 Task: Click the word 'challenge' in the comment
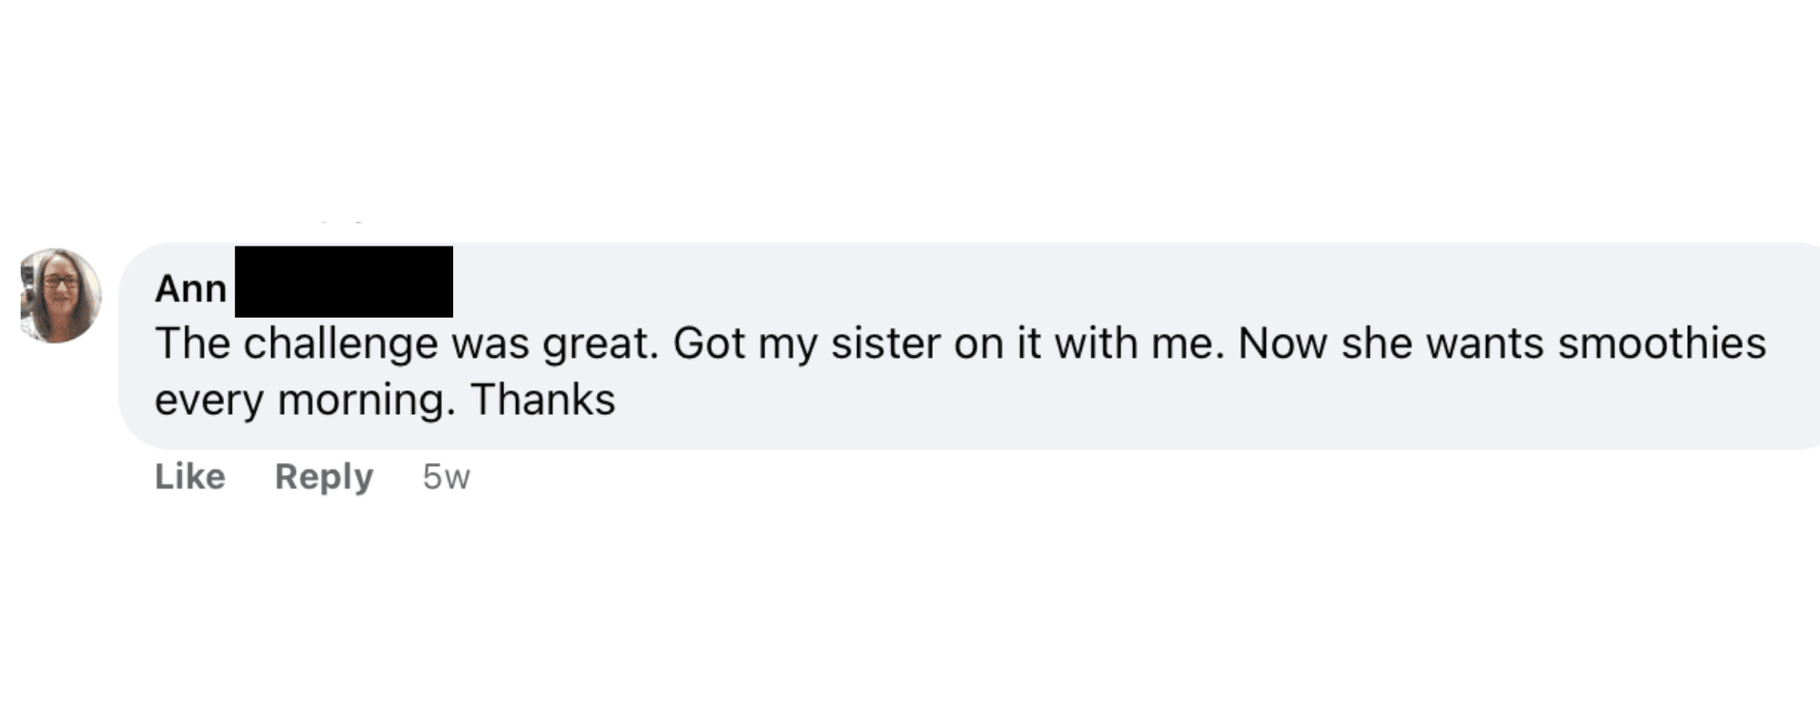(341, 345)
